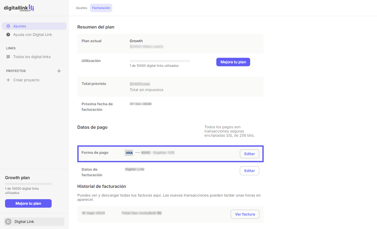The height and width of the screenshot is (229, 377).
Task: Click the Visa card icon
Action: coord(129,153)
